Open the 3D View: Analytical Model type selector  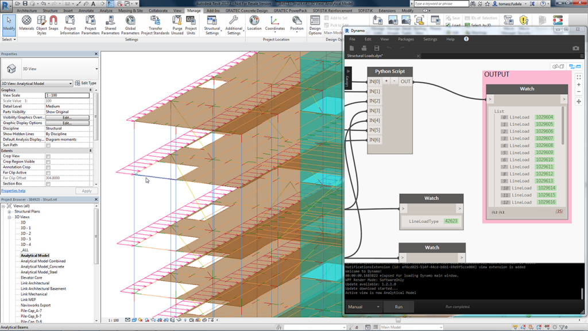34,83
